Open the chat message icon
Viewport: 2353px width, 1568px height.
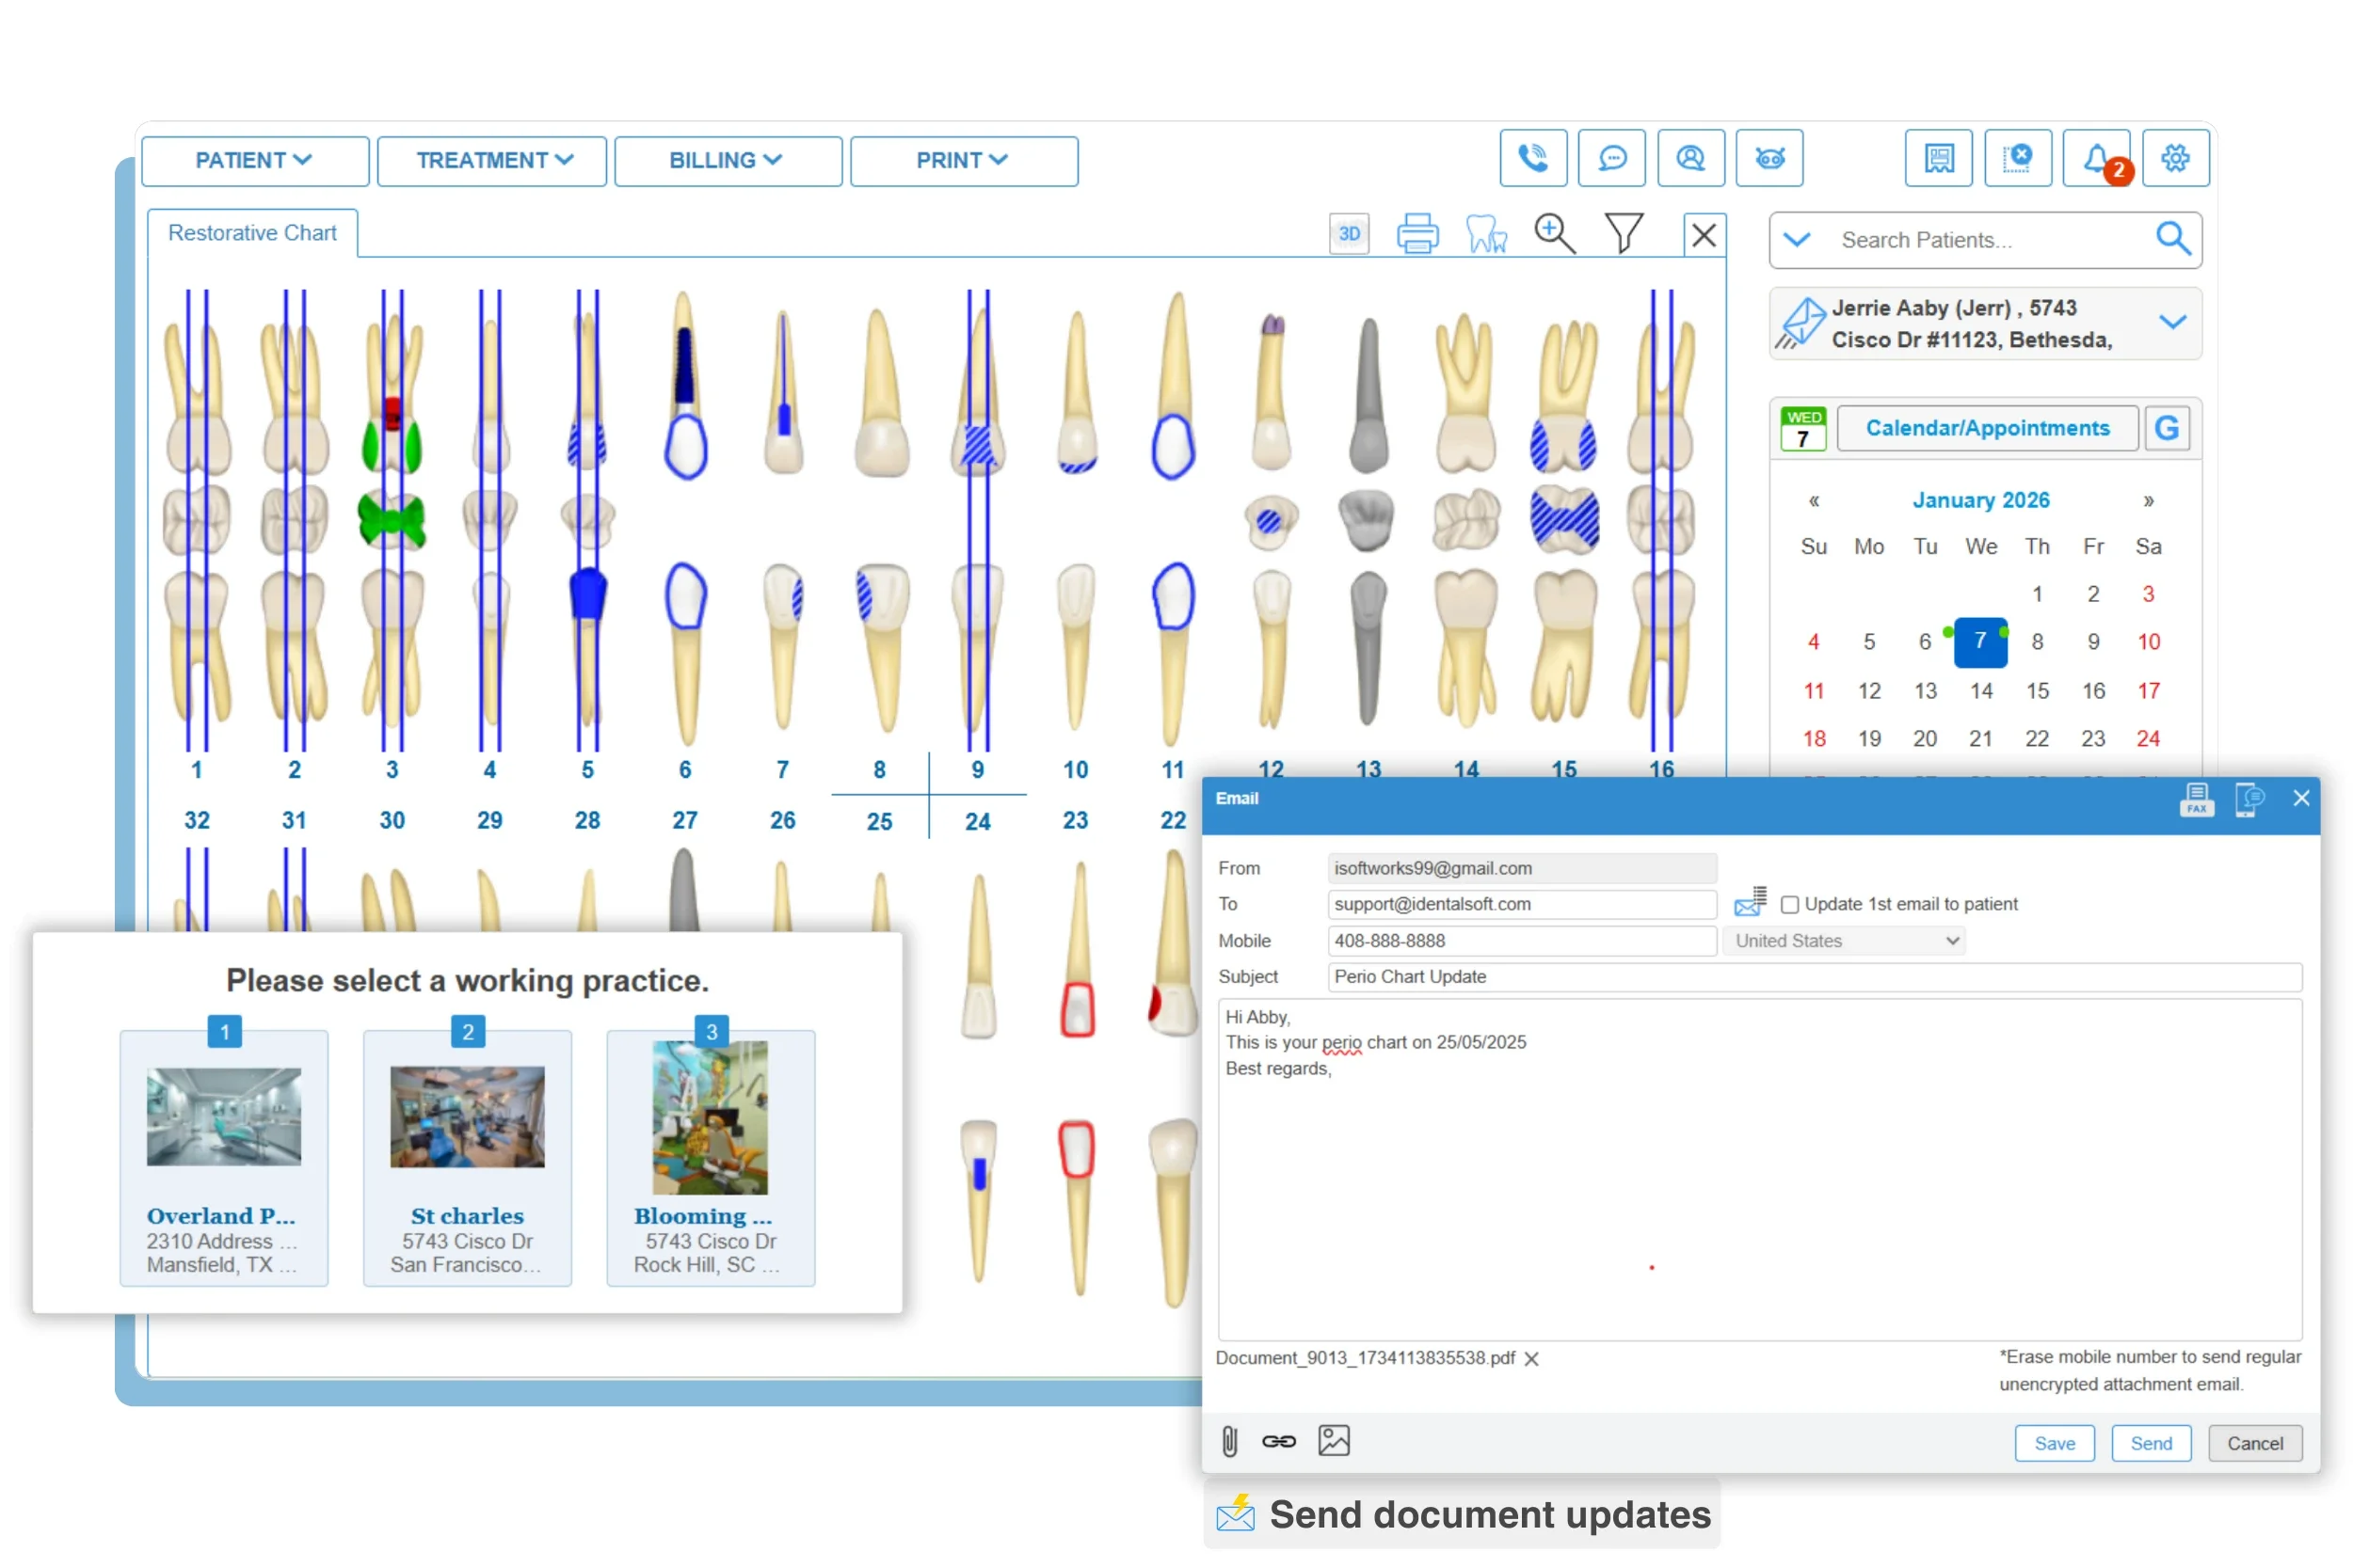point(1610,158)
